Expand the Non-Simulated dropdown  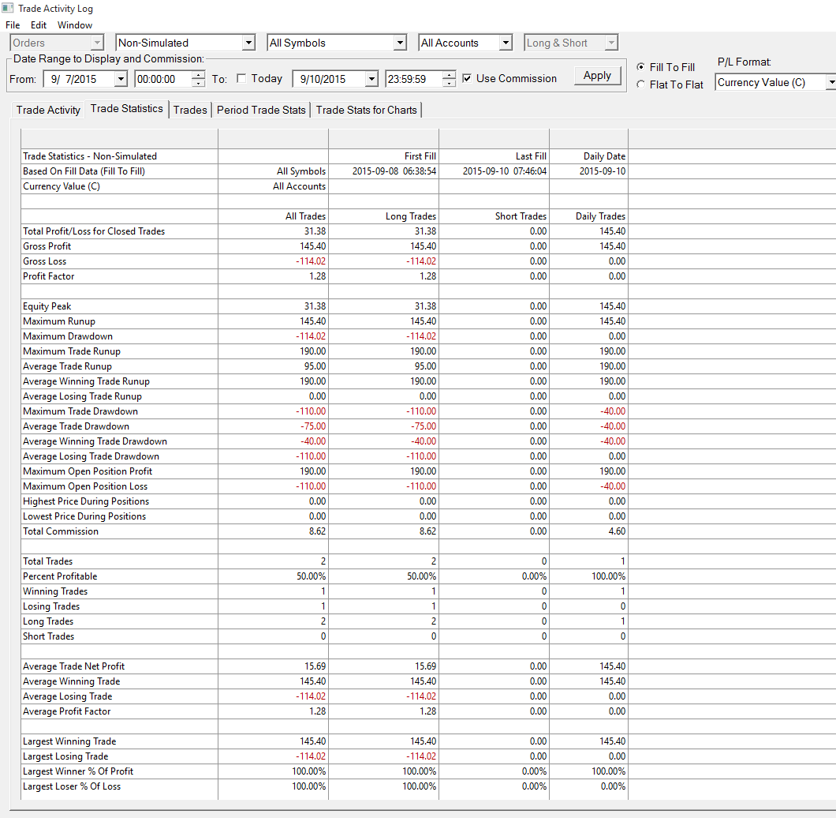pyautogui.click(x=248, y=43)
